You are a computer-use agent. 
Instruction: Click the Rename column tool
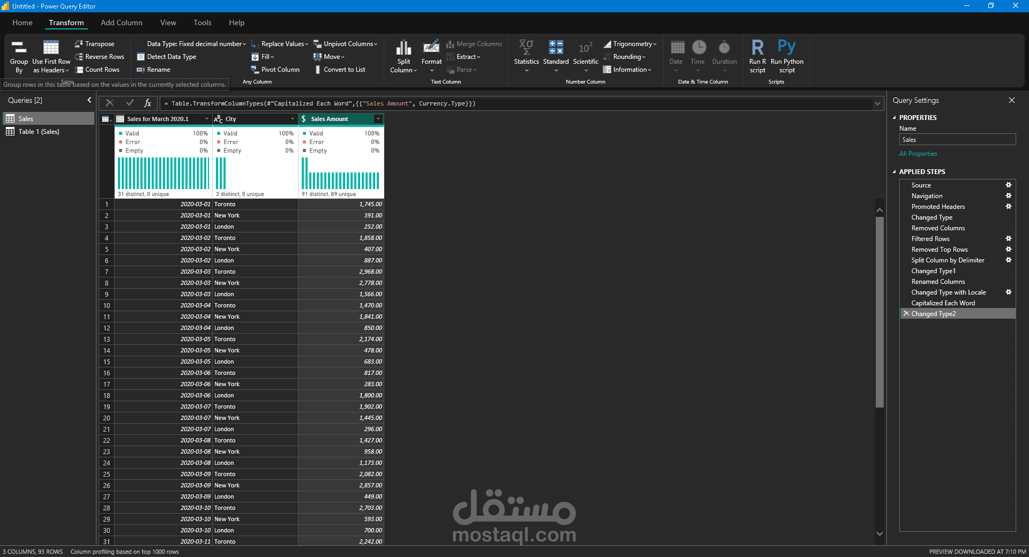click(153, 70)
